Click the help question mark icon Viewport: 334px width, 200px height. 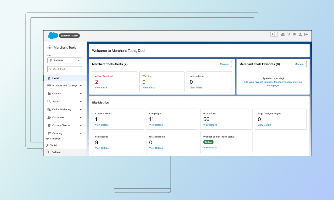[289, 34]
